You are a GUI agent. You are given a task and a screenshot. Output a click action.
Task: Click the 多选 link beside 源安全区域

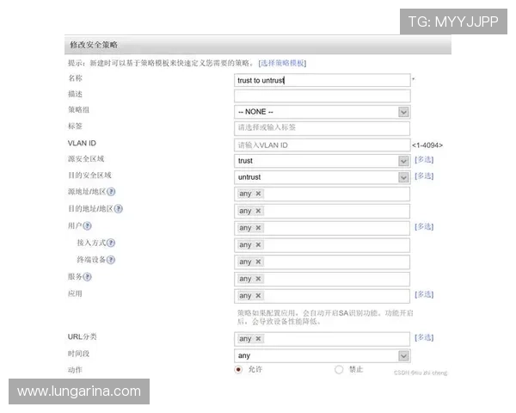[424, 160]
